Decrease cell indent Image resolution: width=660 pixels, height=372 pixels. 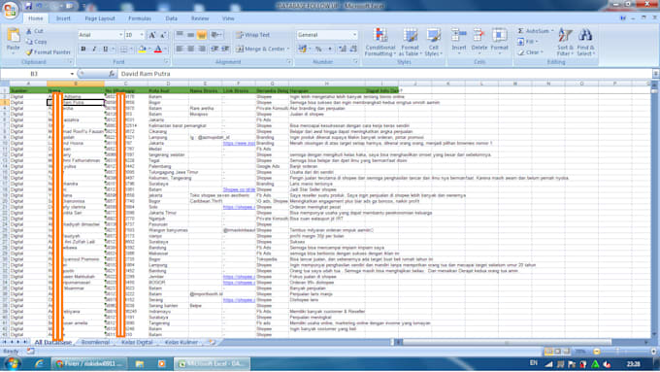point(214,49)
